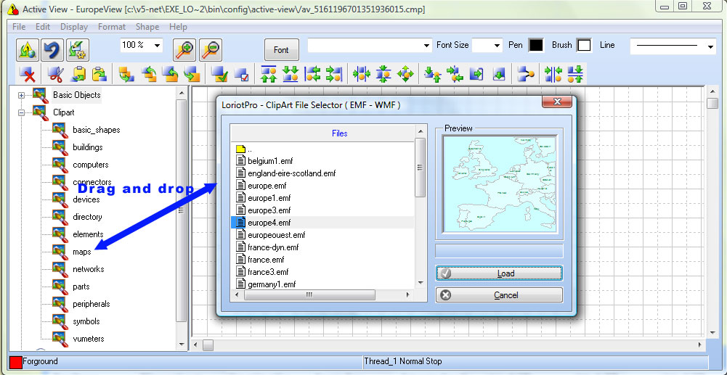The image size is (727, 375).
Task: Click the first top-left toolbar icon with globe
Action: pos(28,49)
